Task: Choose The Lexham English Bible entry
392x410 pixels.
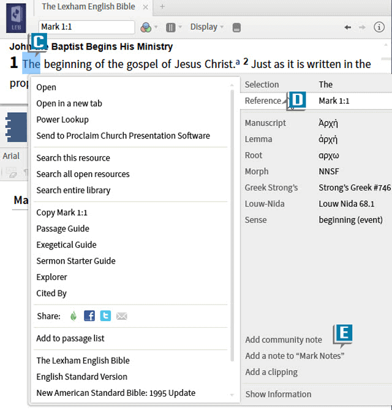Action: tap(83, 360)
